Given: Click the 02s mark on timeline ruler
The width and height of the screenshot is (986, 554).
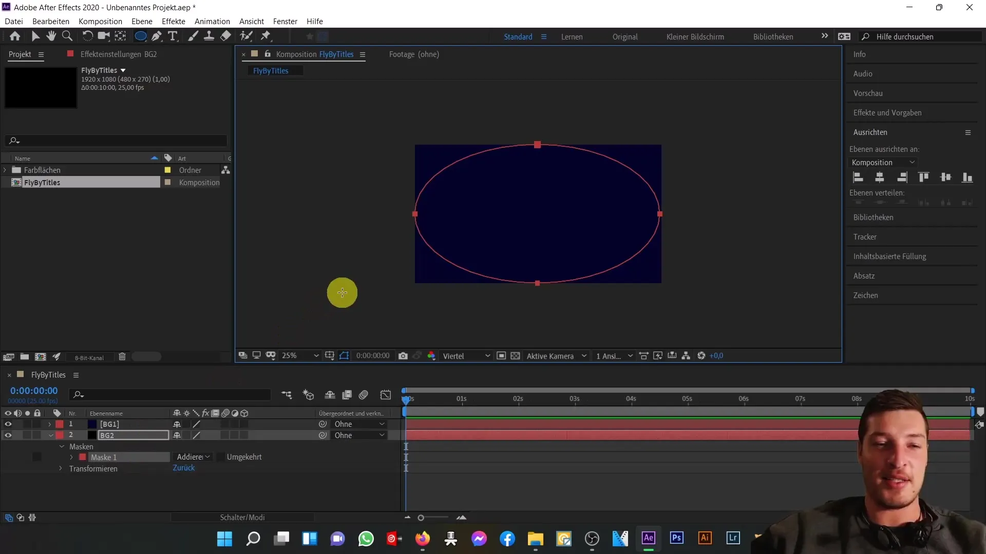Looking at the screenshot, I should tap(518, 399).
